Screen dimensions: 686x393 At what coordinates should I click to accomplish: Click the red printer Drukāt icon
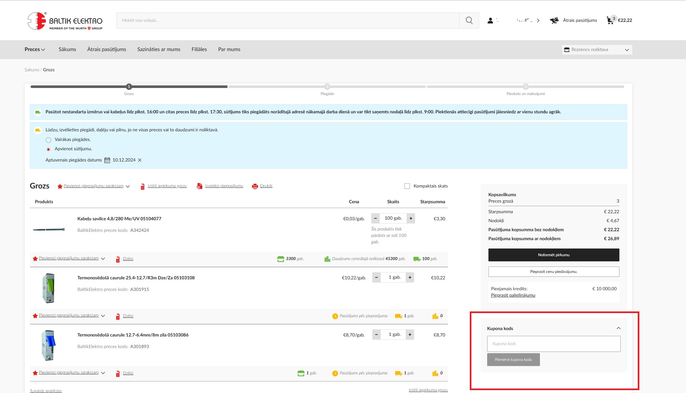pos(255,186)
